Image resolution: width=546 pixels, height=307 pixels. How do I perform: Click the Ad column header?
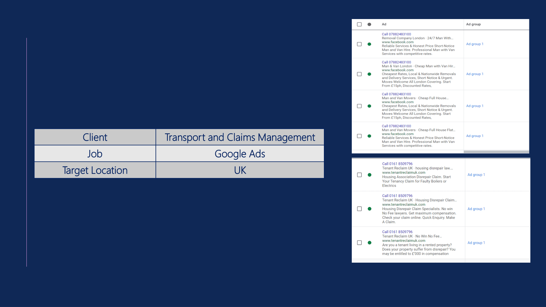pyautogui.click(x=384, y=24)
